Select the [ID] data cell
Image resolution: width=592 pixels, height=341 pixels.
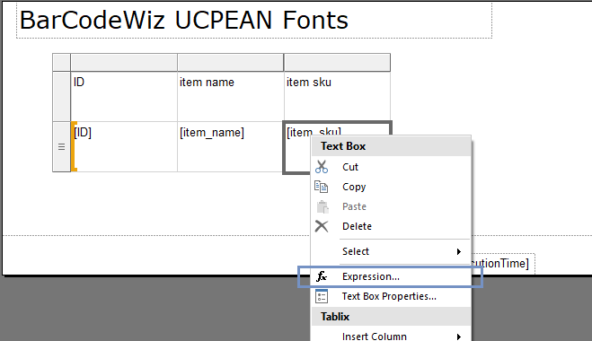[124, 147]
